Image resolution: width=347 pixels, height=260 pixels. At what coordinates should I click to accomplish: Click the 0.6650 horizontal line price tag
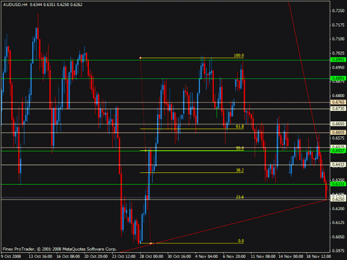pos(338,124)
